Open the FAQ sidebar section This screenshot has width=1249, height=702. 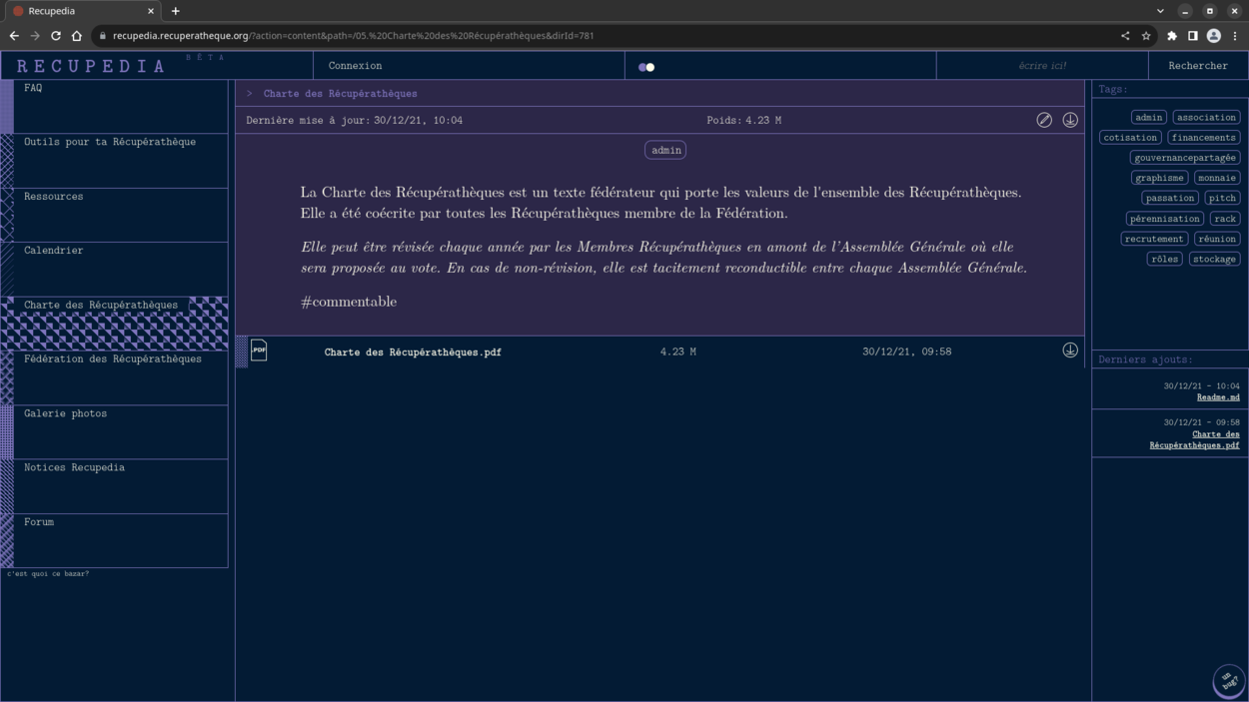coord(33,89)
